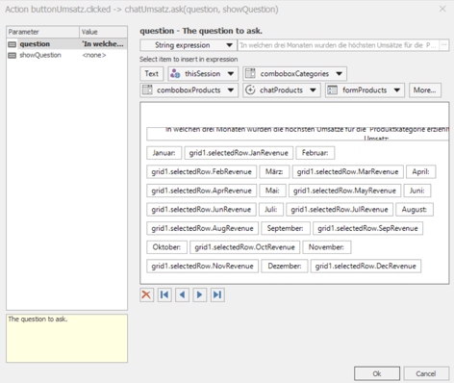This screenshot has height=383, width=454.
Task: Select the grid1.selectedRow.MarRevenue token
Action: pyautogui.click(x=347, y=172)
